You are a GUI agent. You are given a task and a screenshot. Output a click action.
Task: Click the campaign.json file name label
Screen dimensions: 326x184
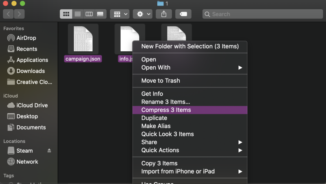click(83, 59)
